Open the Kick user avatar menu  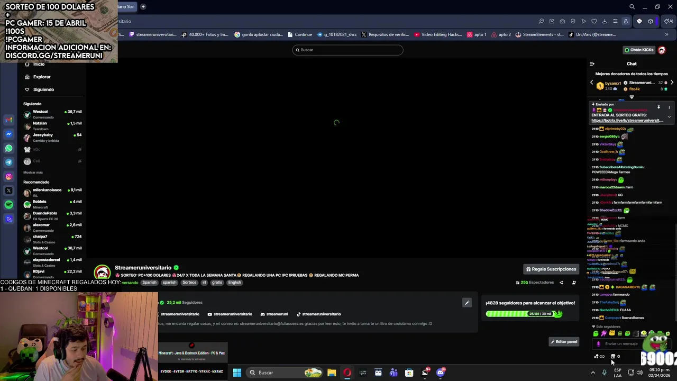(662, 50)
